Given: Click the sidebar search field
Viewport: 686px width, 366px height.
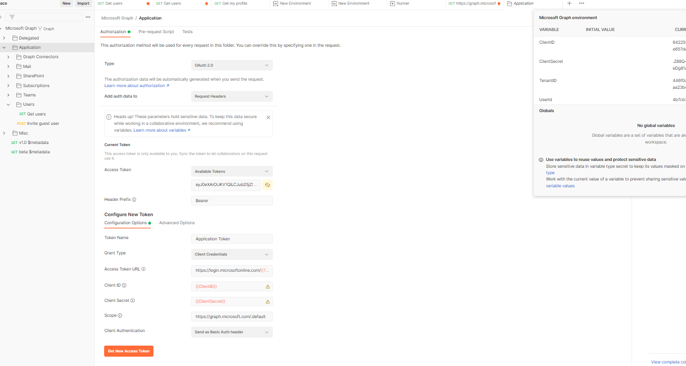Looking at the screenshot, I should click(x=44, y=17).
